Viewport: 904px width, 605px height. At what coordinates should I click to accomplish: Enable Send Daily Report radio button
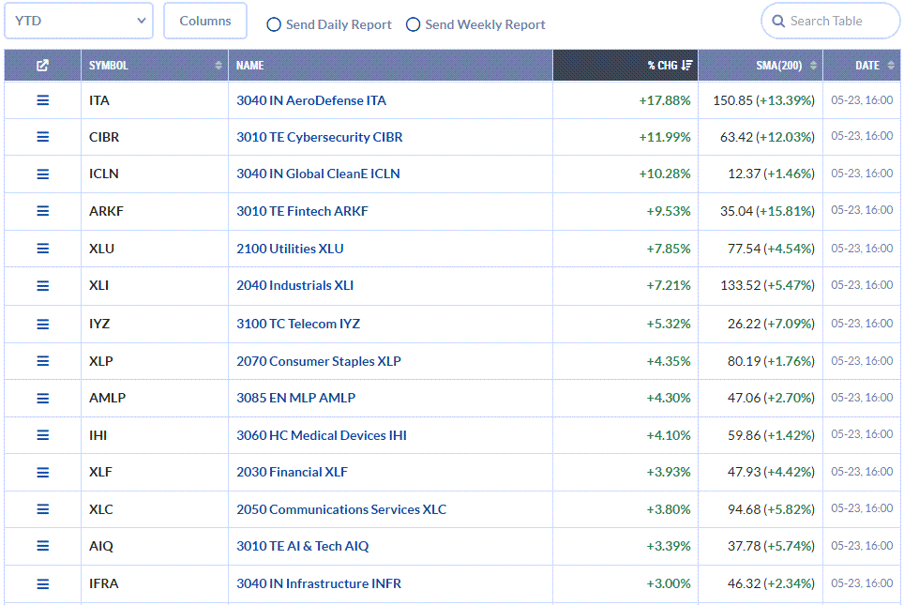point(274,24)
